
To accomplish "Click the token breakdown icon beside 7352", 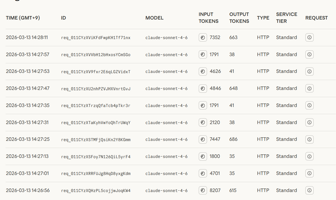I will pyautogui.click(x=203, y=37).
